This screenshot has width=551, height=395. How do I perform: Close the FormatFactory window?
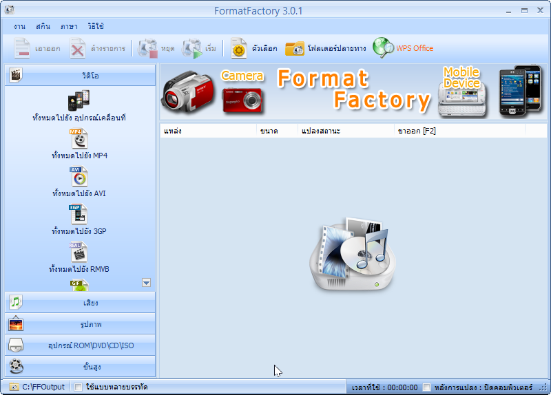(x=541, y=10)
